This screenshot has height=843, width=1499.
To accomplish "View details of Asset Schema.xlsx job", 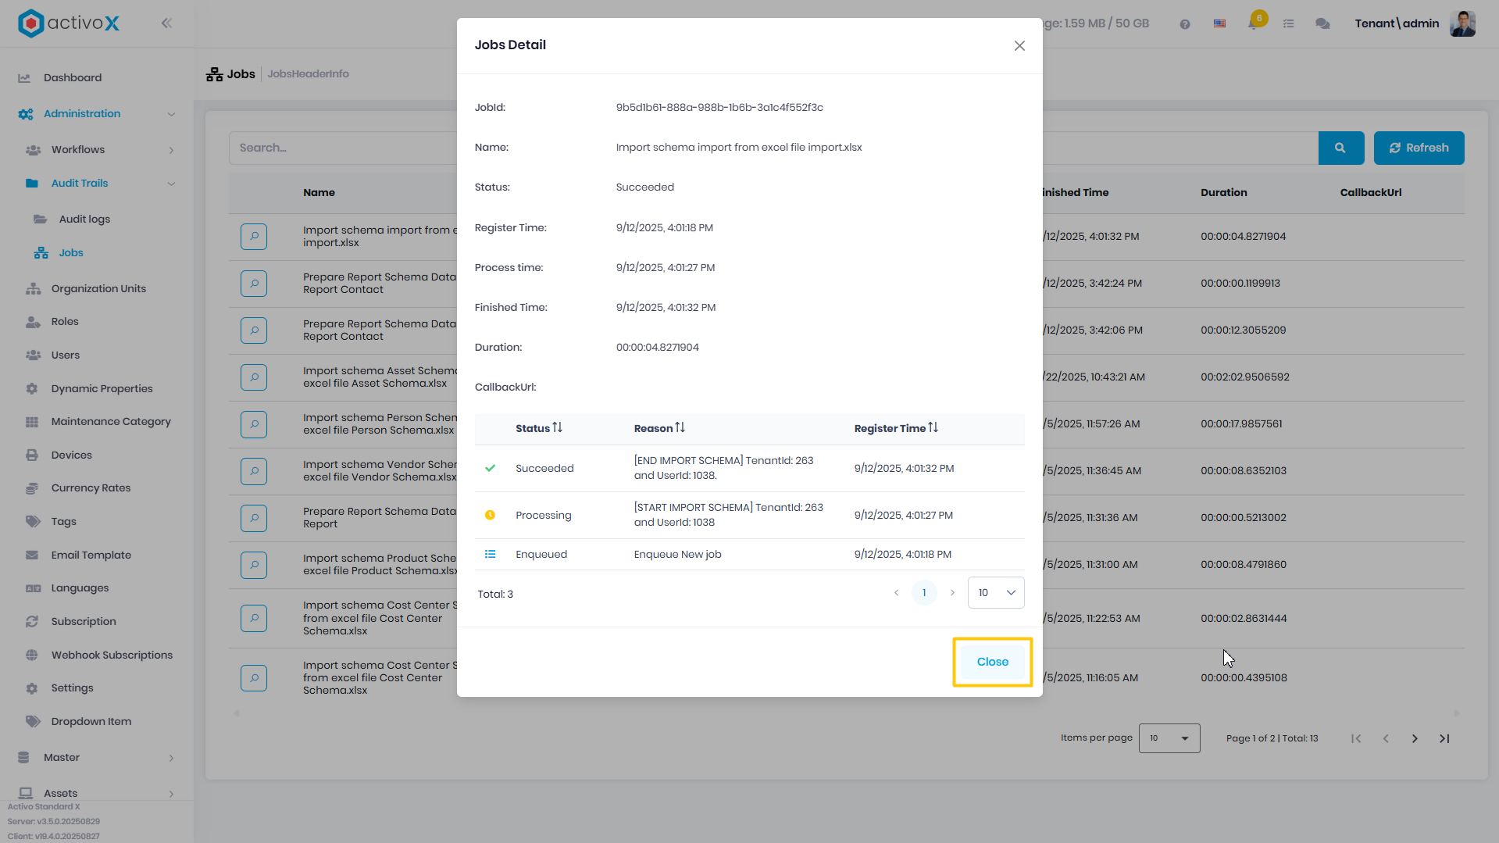I will pyautogui.click(x=254, y=377).
